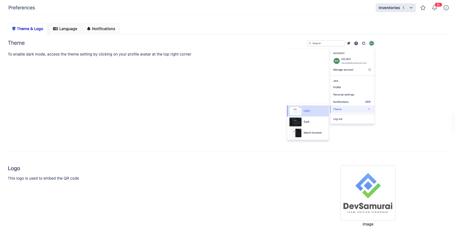Click the settings gear icon in illustration
The width and height of the screenshot is (455, 236).
[x=364, y=43]
